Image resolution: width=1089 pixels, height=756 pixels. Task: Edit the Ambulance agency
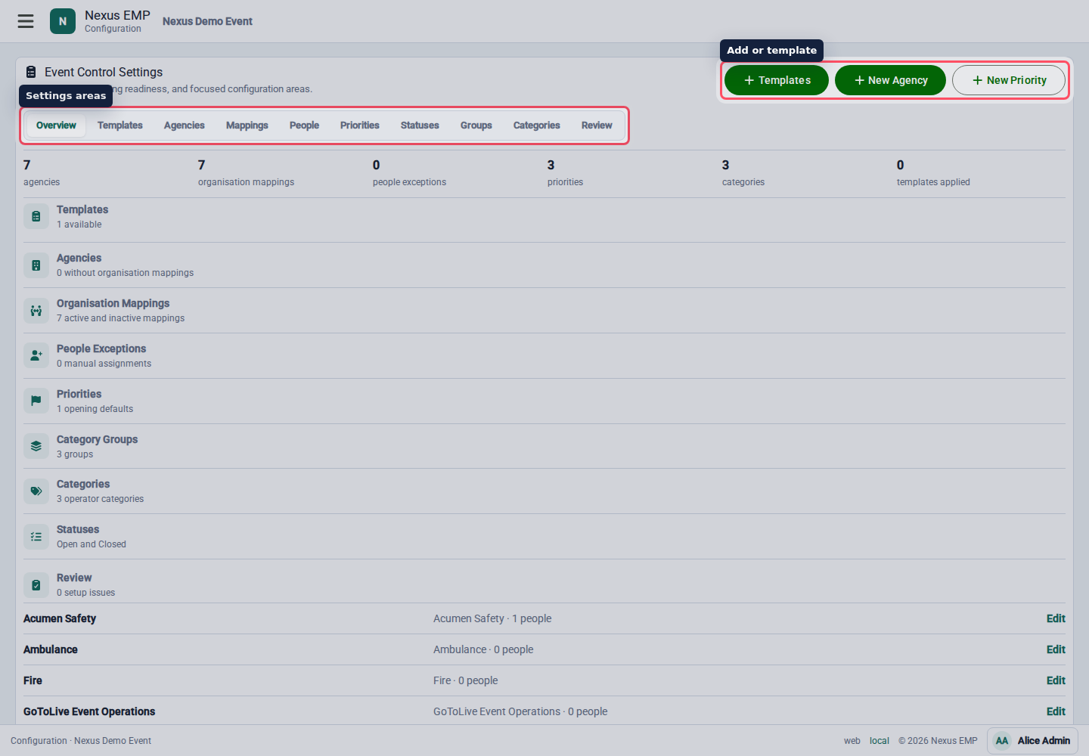(1056, 649)
